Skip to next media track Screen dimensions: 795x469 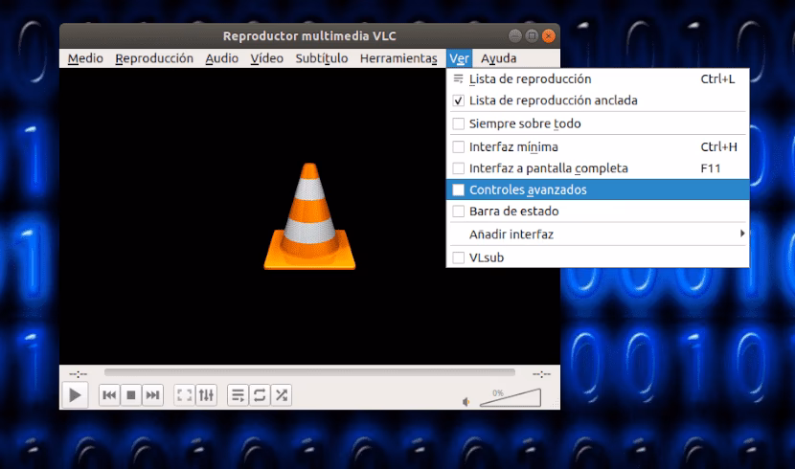pyautogui.click(x=152, y=395)
